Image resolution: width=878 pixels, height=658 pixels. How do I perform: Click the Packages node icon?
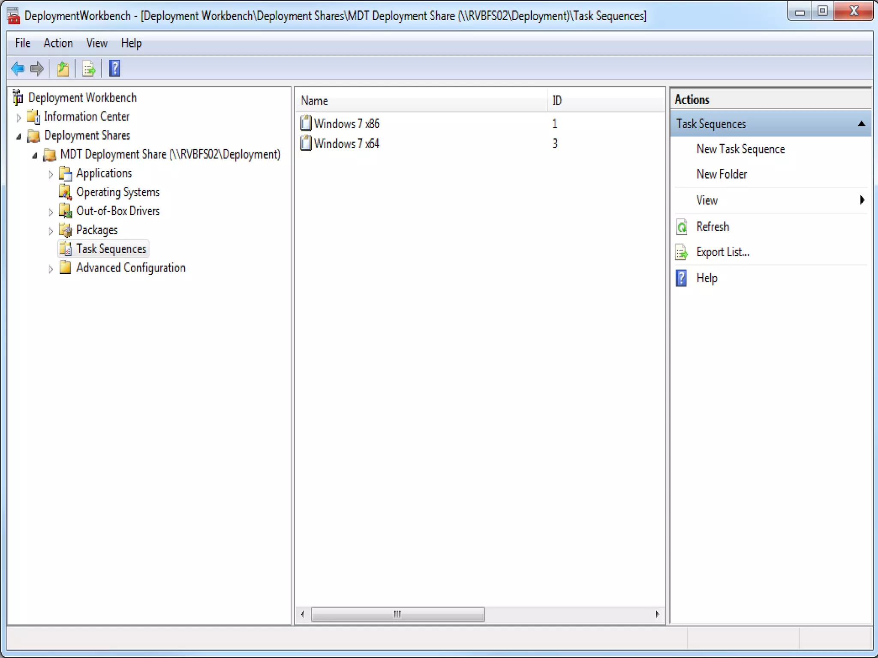(65, 230)
